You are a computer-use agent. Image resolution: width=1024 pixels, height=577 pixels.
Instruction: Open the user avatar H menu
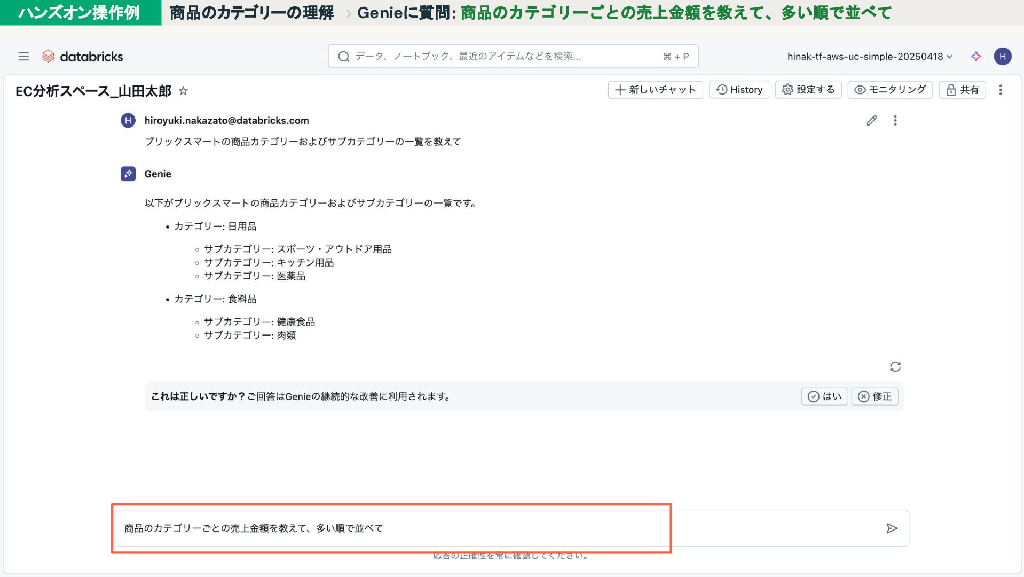pos(1002,56)
